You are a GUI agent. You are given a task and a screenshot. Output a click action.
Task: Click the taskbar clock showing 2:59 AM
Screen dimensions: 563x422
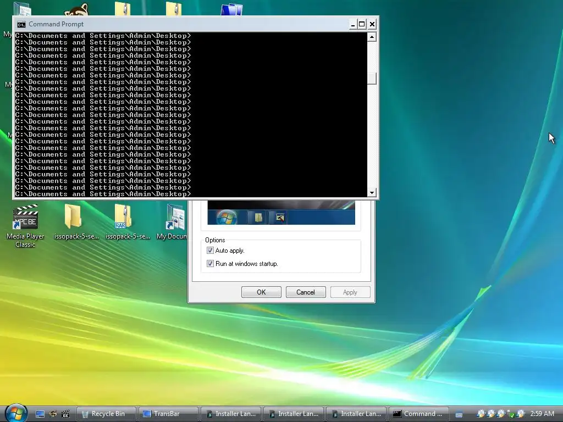(x=542, y=414)
